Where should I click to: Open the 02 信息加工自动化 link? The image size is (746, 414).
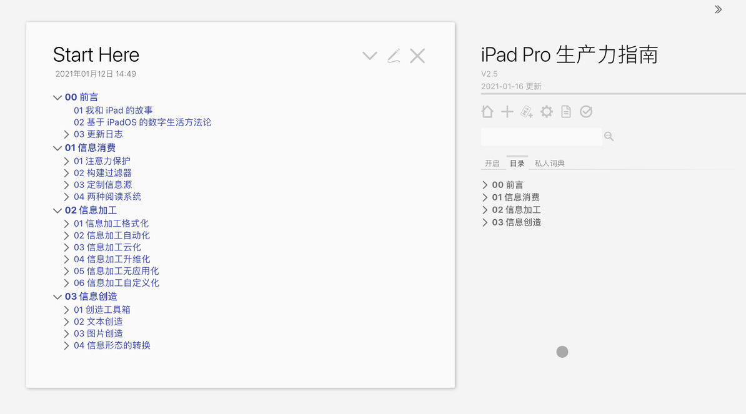112,235
